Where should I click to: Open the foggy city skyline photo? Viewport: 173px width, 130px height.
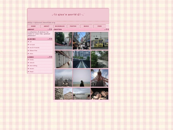click(63, 78)
